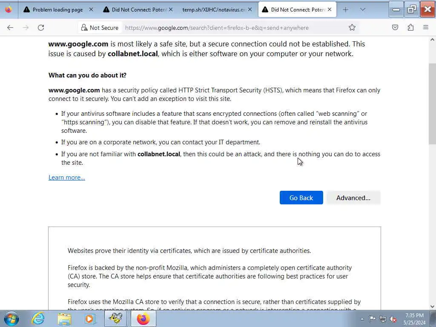Click the Advanced… button
436x327 pixels.
click(x=353, y=198)
